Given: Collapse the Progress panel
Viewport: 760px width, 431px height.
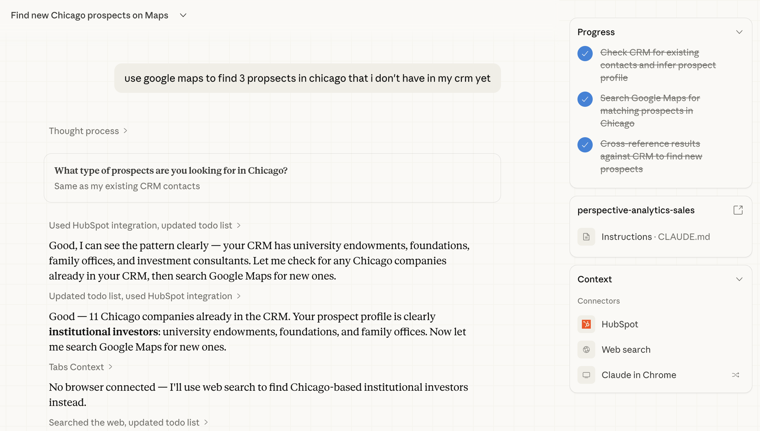Looking at the screenshot, I should [x=740, y=32].
